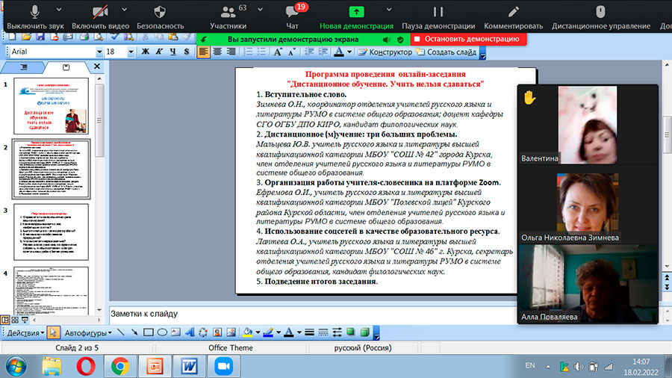Apply fill color bucket swatch
This screenshot has width=672, height=378.
pos(248,332)
